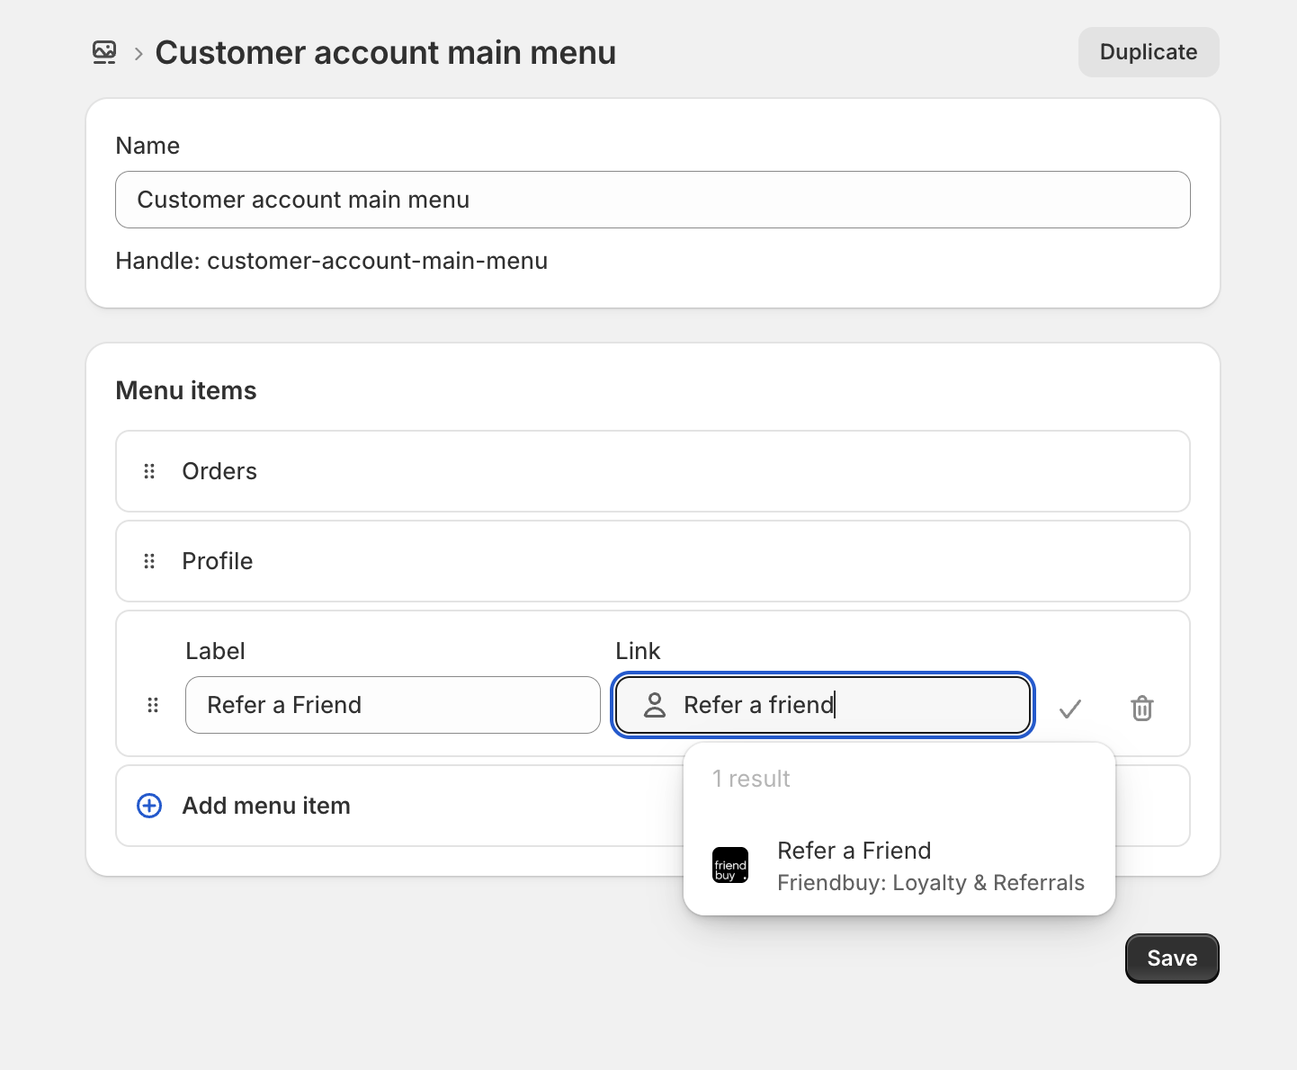
Task: Click the Link search field
Action: click(x=823, y=705)
